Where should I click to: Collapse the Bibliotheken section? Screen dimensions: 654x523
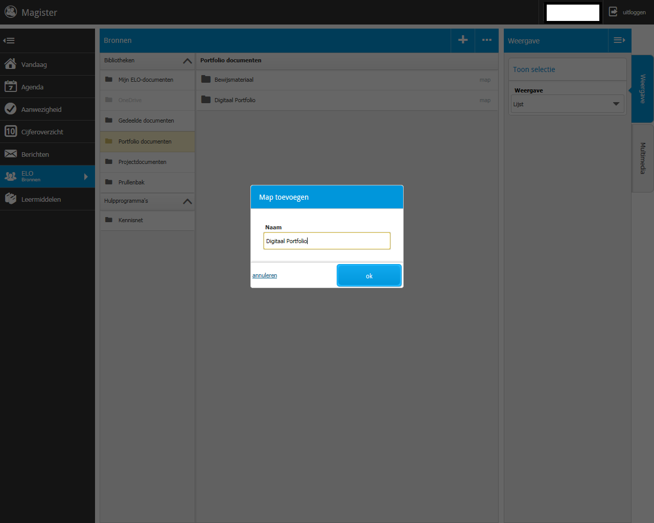click(187, 61)
